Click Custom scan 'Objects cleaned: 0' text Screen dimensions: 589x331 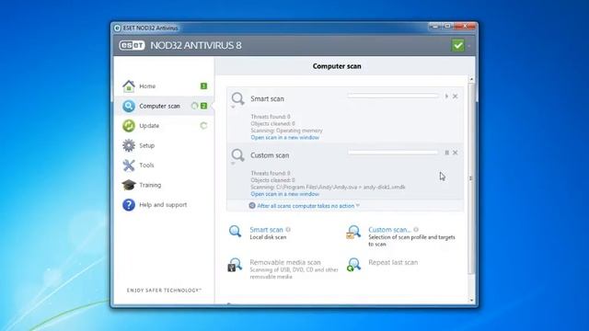pos(272,180)
